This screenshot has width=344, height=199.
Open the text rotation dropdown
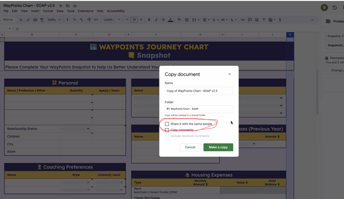point(234,20)
